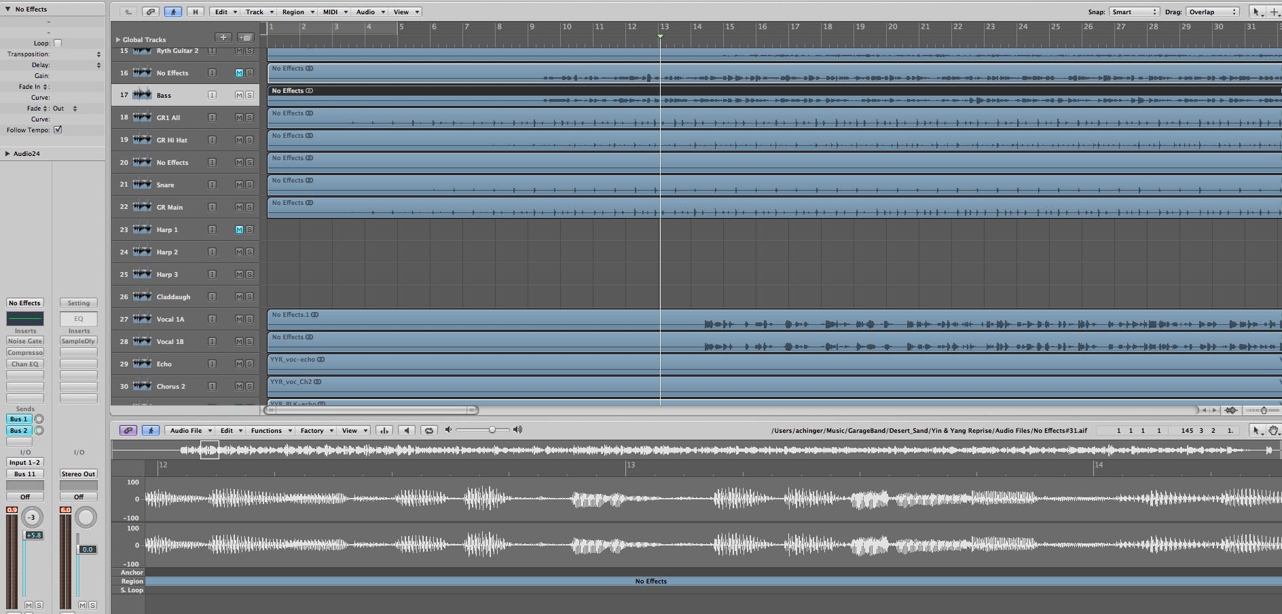The image size is (1282, 614).
Task: Uncheck the Follow Tempo checkbox
Action: tap(58, 130)
